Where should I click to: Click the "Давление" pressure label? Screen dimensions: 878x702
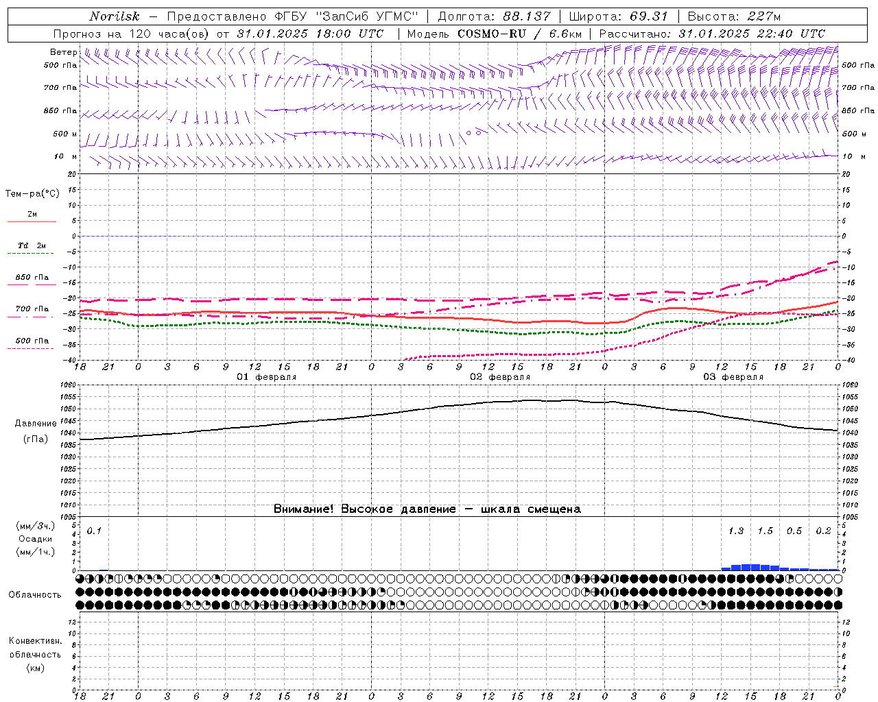[36, 424]
